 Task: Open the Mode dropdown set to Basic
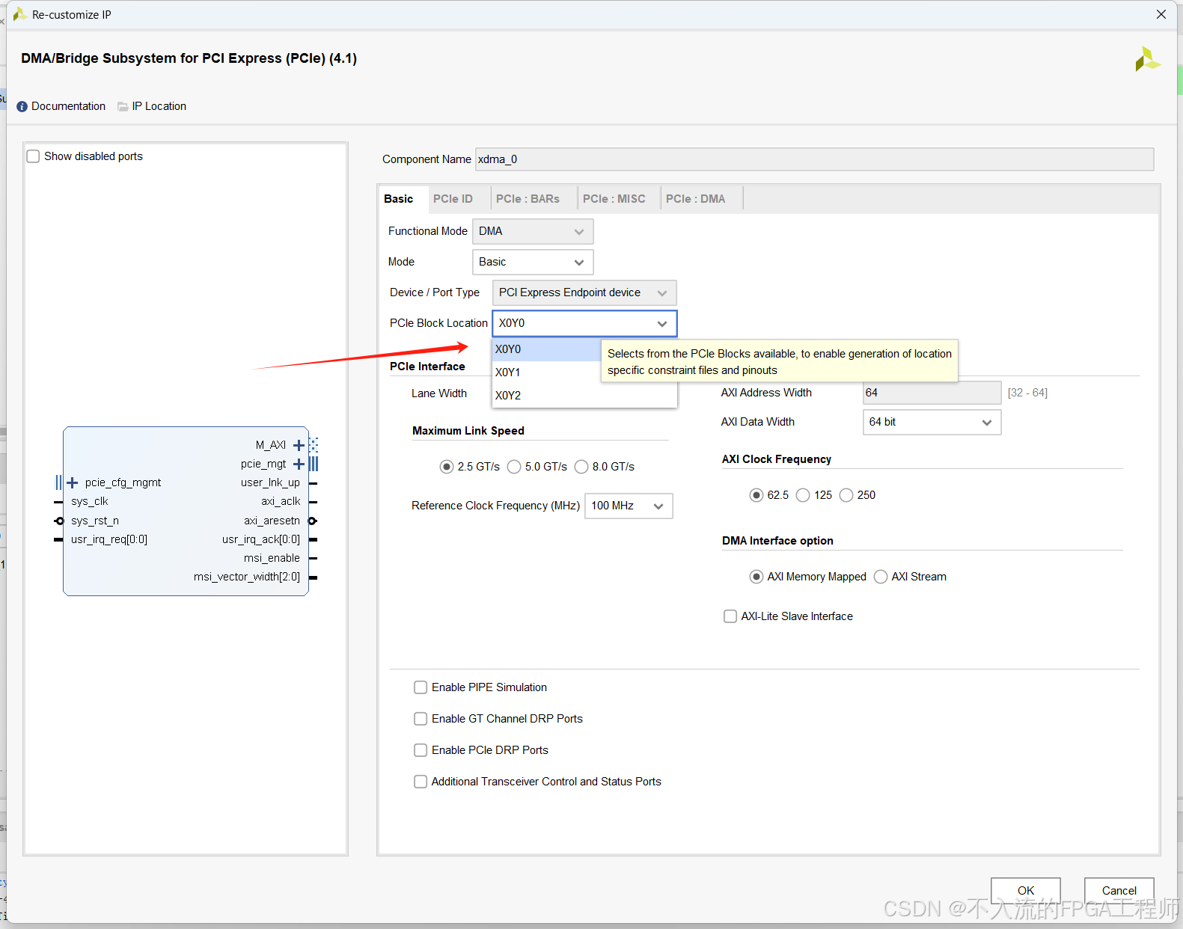[533, 262]
